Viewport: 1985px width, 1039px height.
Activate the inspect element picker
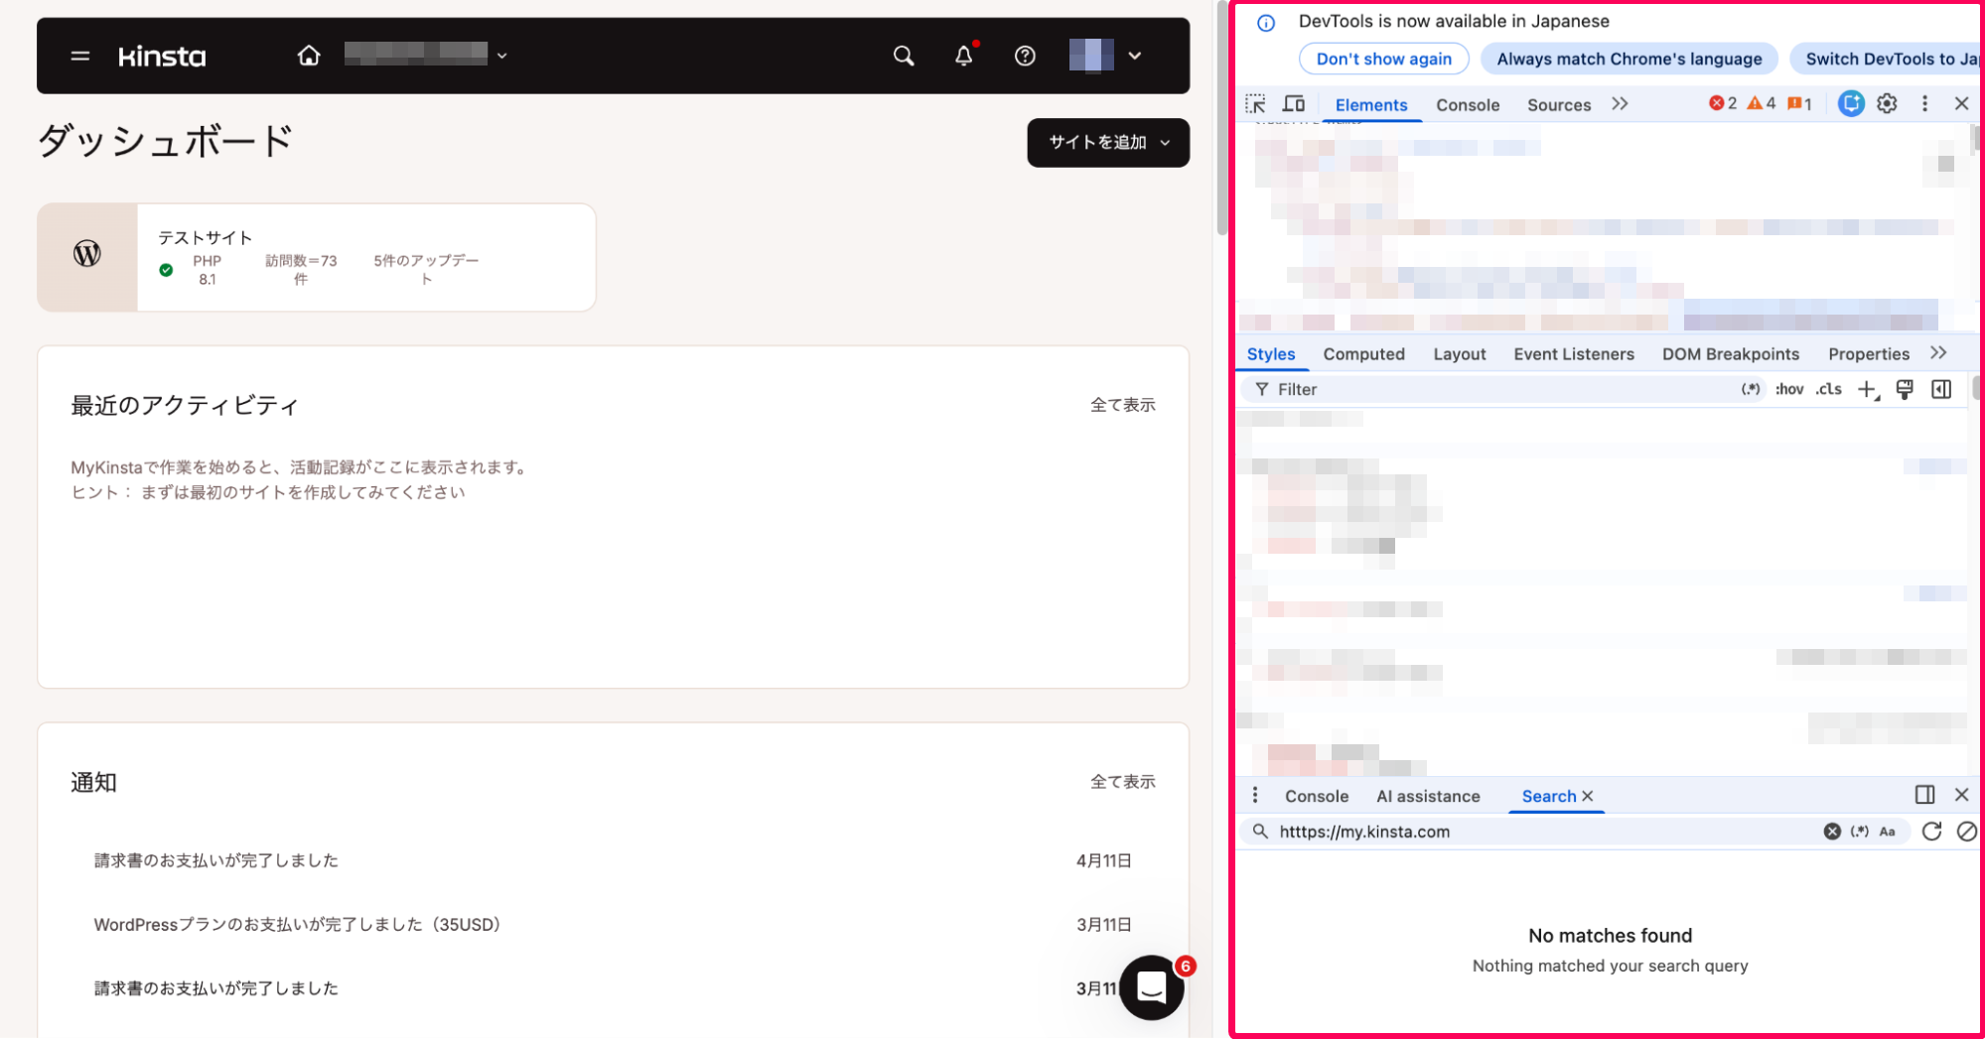coord(1255,104)
